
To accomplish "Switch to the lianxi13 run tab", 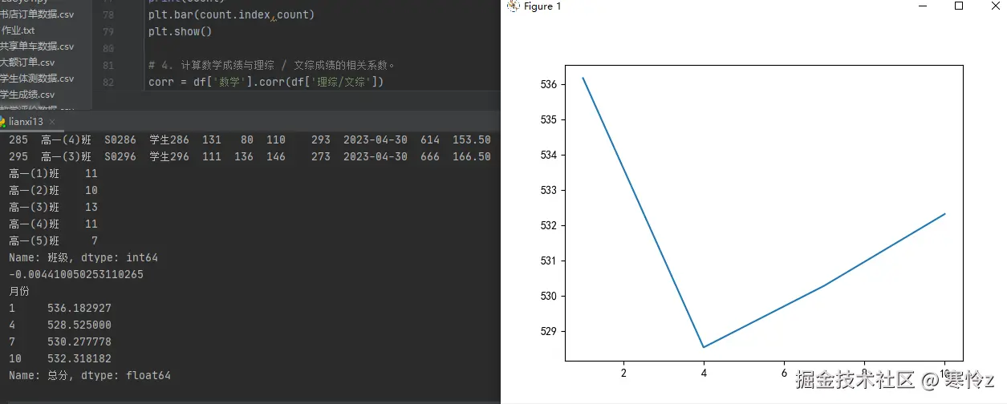I will coord(26,122).
